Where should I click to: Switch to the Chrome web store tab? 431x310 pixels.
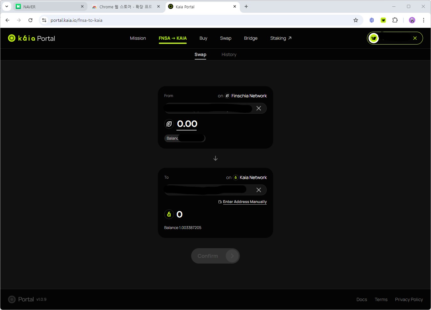126,7
